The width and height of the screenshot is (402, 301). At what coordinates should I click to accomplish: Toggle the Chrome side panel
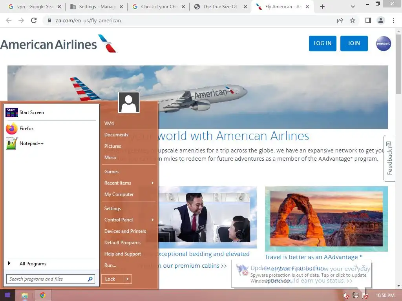coord(368,20)
